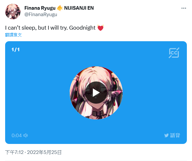
Task: Play the voice tweet audio
Action: [x=96, y=93]
